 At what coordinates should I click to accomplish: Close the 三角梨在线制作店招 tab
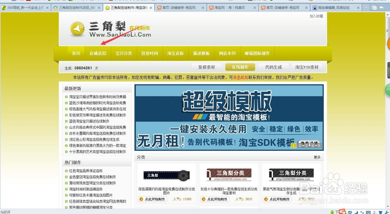pos(99,8)
